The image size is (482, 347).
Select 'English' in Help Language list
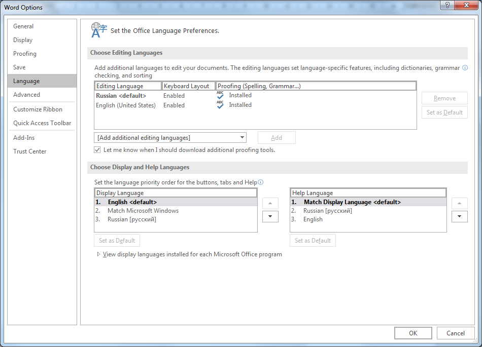pos(368,219)
